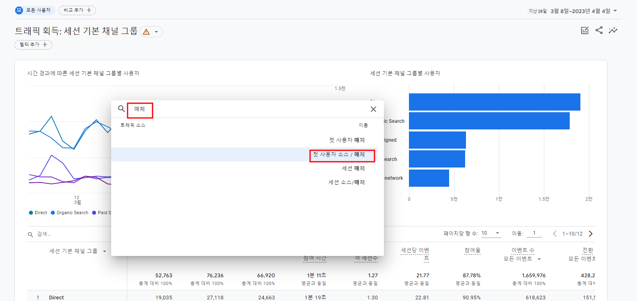
Task: Close the dimension search popup with X
Action: click(373, 109)
